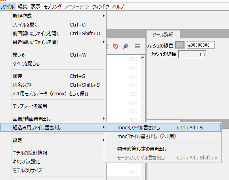Click the red lasso selection tool icon
The height and width of the screenshot is (180, 229).
(x=116, y=46)
